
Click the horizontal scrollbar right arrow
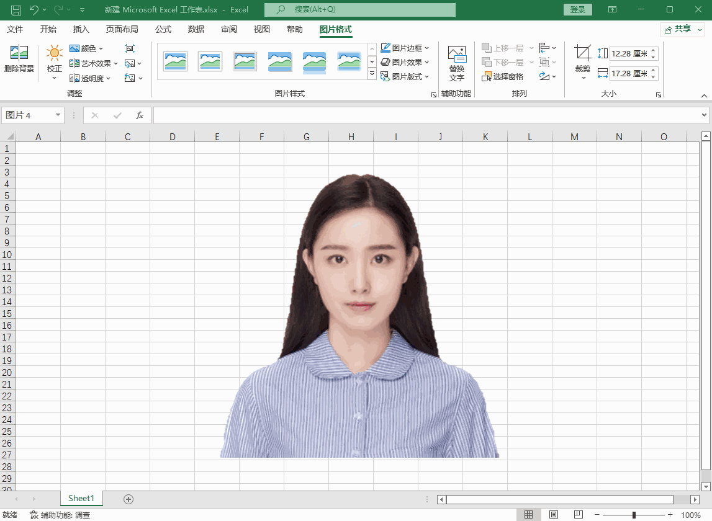pyautogui.click(x=695, y=499)
